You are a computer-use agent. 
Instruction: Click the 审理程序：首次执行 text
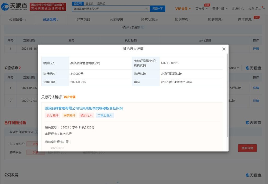58,134
